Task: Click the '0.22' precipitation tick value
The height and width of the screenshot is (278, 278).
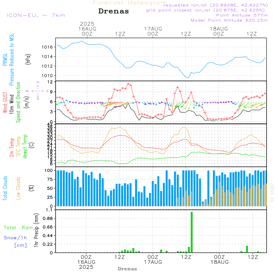Action: (x=48, y=244)
